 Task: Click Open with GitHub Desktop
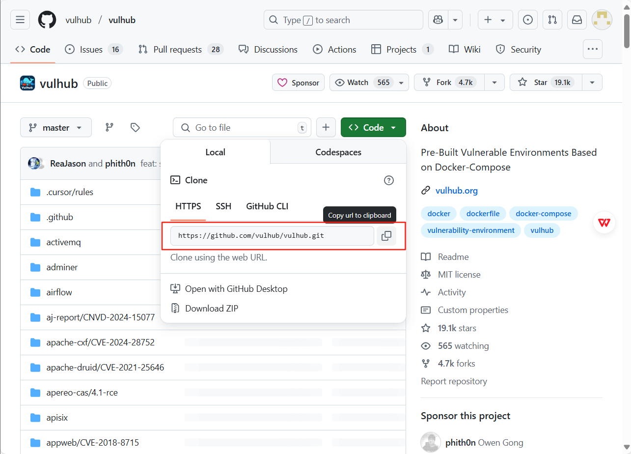[229, 289]
